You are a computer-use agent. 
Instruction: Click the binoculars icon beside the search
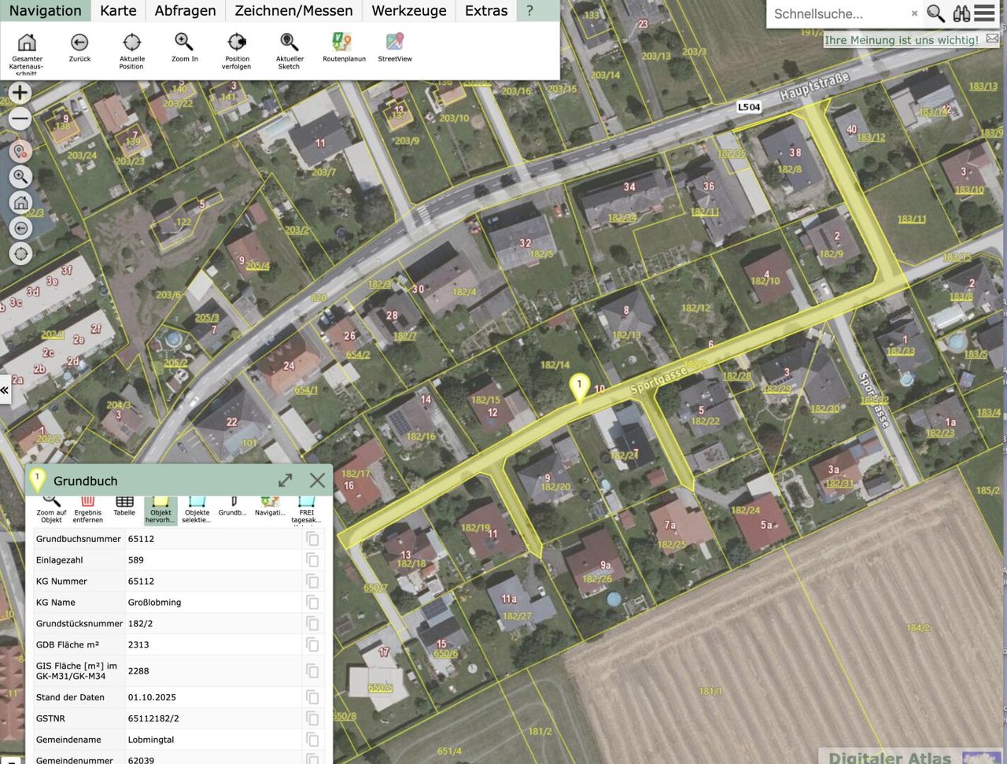[x=961, y=13]
